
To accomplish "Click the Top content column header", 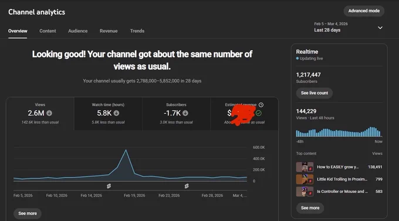I will click(306, 154).
